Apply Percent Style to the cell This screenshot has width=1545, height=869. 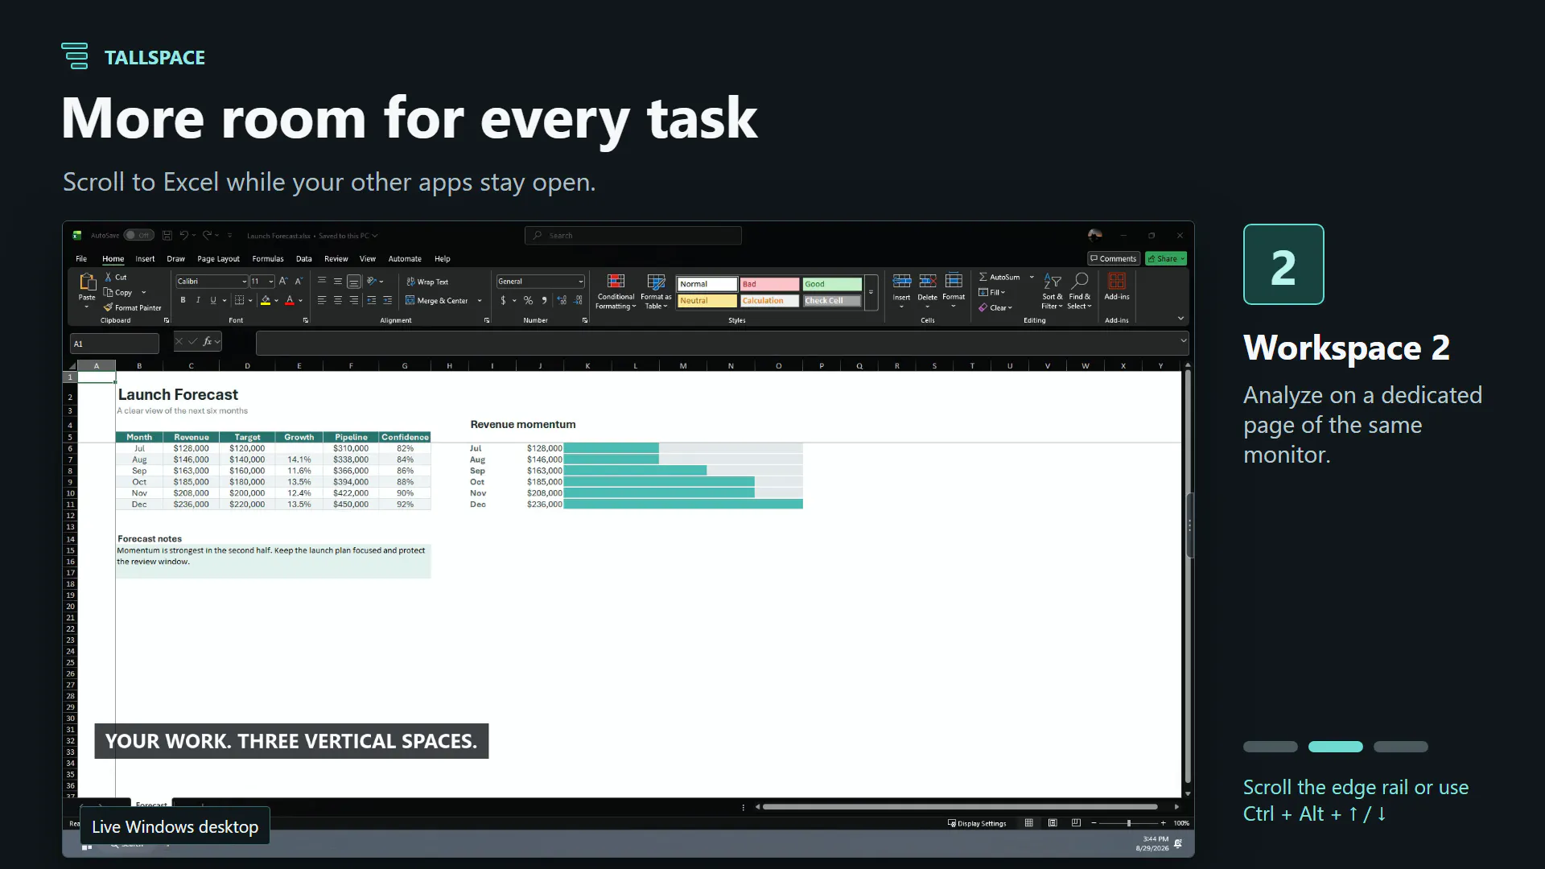point(528,300)
